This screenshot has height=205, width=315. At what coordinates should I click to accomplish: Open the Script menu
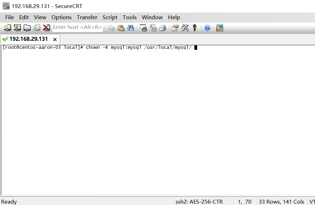pyautogui.click(x=110, y=17)
